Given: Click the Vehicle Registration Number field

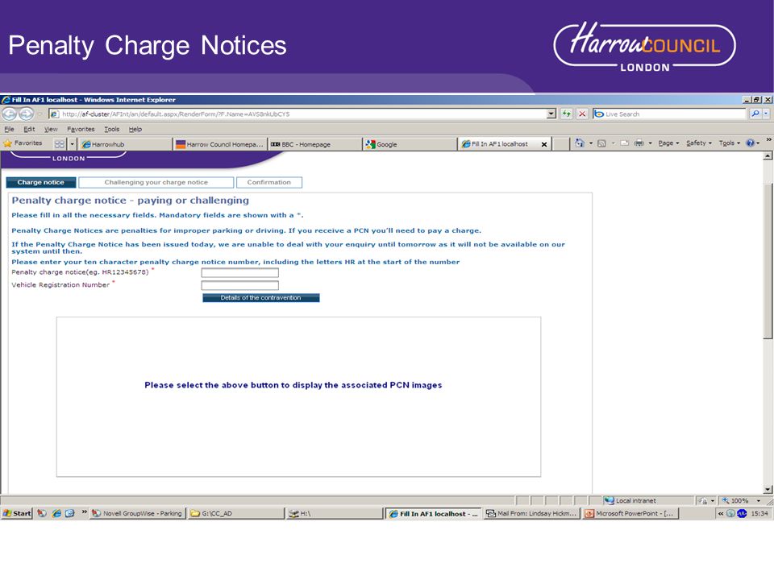Looking at the screenshot, I should [x=240, y=285].
